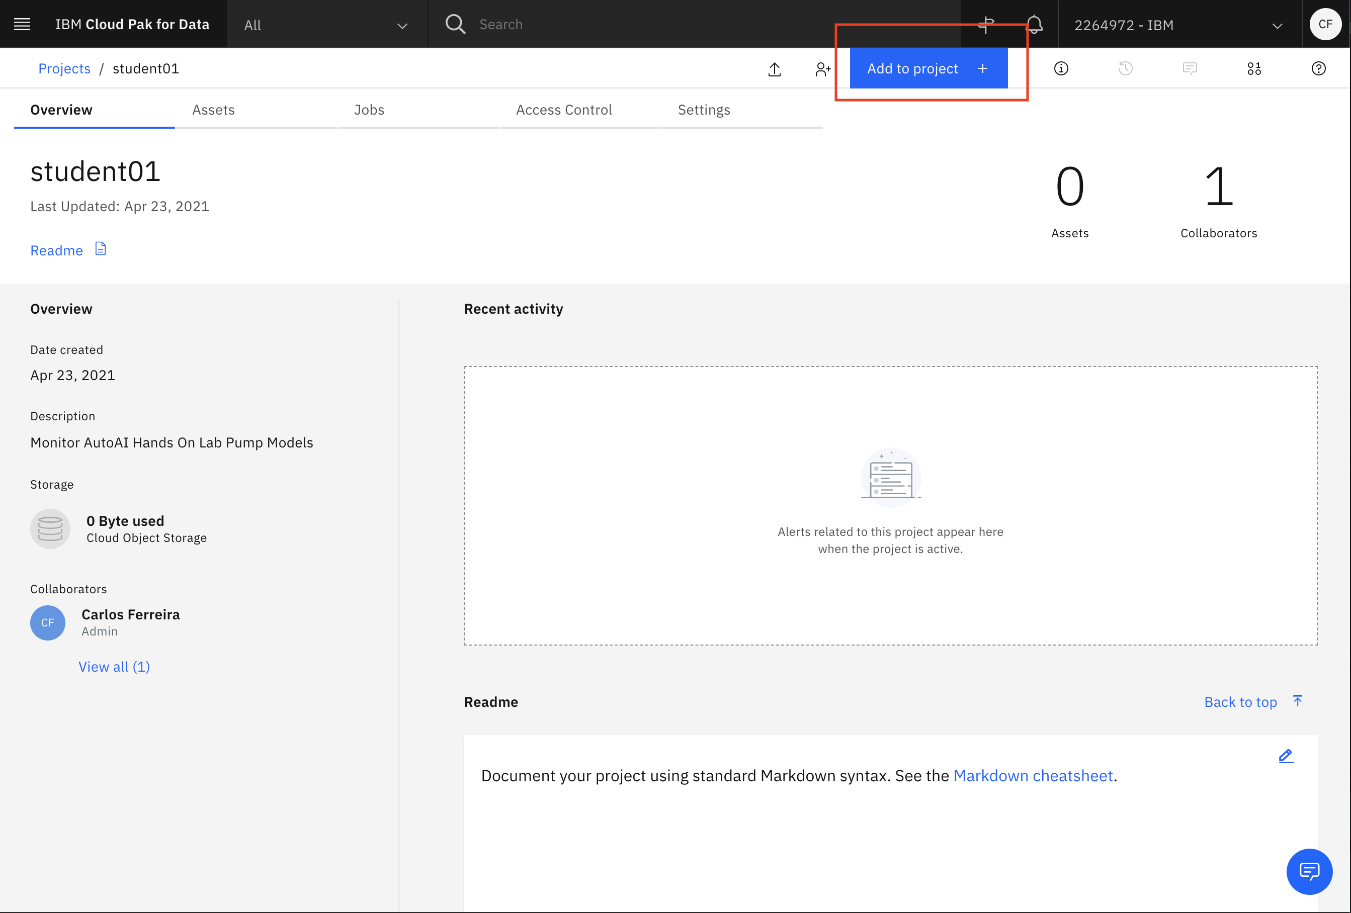Click the search magnifier icon
Viewport: 1351px width, 913px height.
(455, 24)
